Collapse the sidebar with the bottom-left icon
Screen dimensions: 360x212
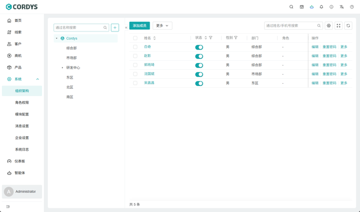click(x=8, y=207)
